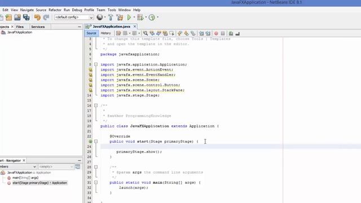The width and height of the screenshot is (361, 203).
Task: Click Find Previous Occurrence icon
Action: 152,34
